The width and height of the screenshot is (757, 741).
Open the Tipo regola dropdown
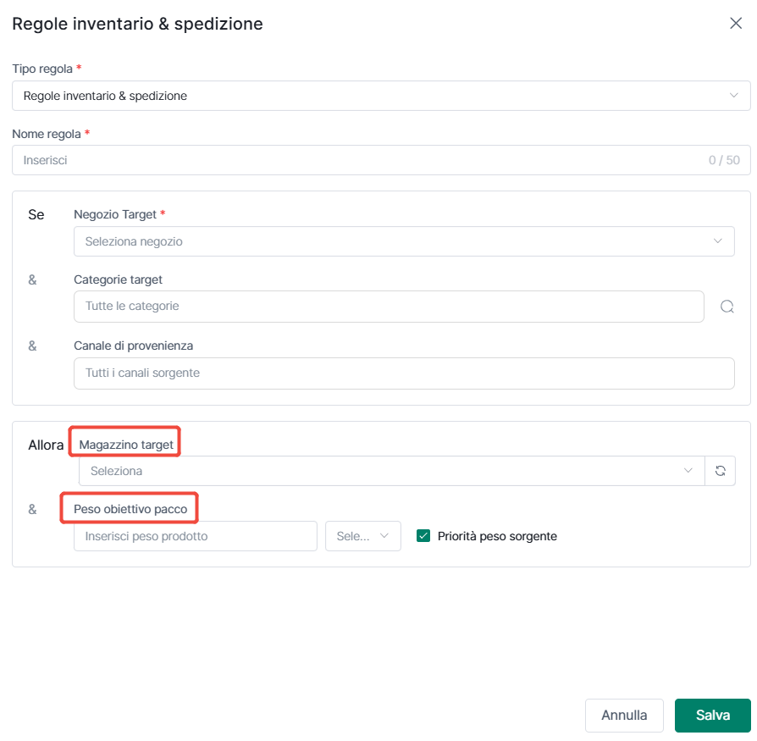click(x=381, y=96)
